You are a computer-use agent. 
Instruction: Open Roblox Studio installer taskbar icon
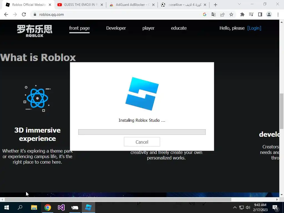point(88,207)
